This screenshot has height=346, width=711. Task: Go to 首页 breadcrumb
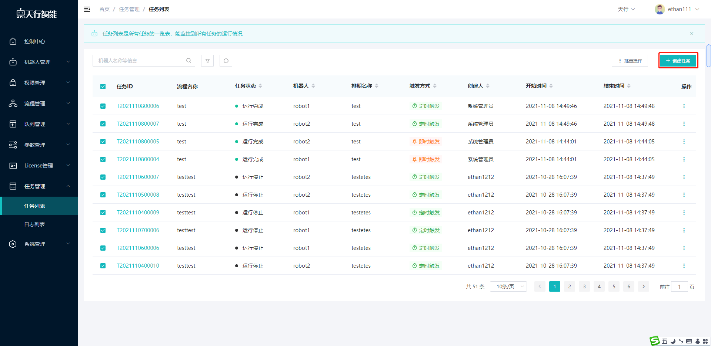(104, 9)
